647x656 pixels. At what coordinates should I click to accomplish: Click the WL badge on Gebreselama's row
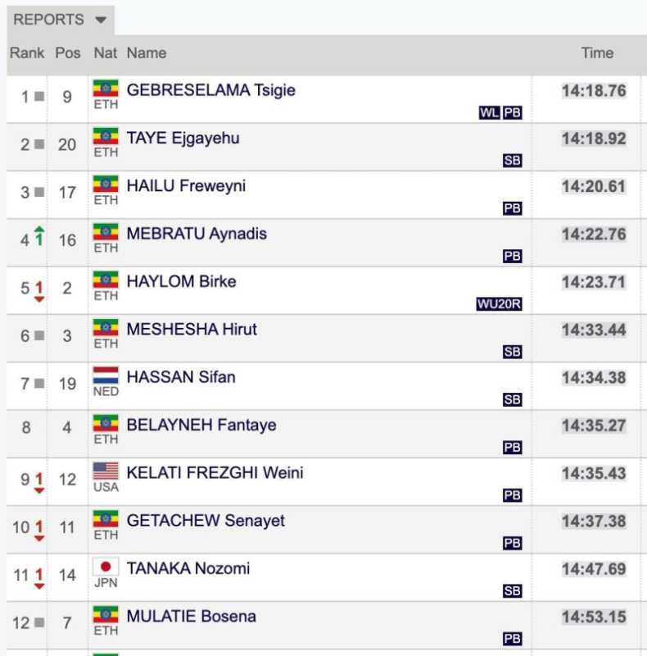pyautogui.click(x=489, y=113)
